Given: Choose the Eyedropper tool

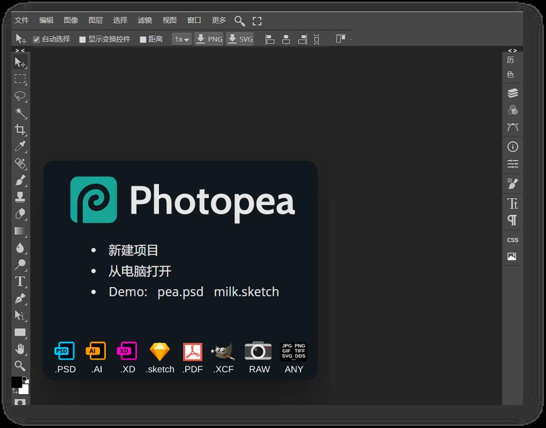Looking at the screenshot, I should point(20,146).
